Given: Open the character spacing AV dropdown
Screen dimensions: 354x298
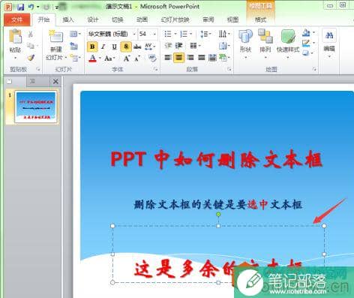Looking at the screenshot, I should pos(150,47).
